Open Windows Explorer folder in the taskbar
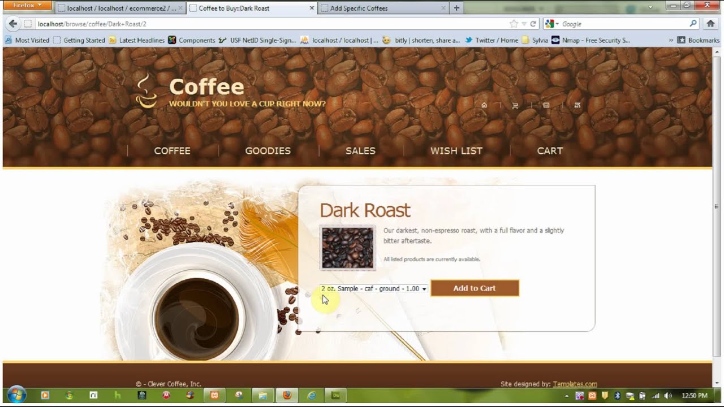 (x=262, y=396)
